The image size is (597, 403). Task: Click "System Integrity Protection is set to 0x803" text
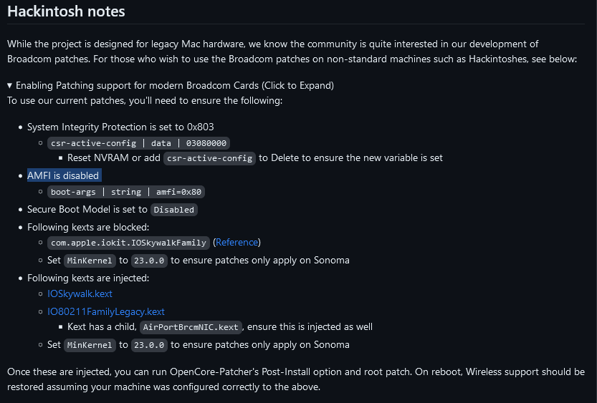pyautogui.click(x=120, y=127)
